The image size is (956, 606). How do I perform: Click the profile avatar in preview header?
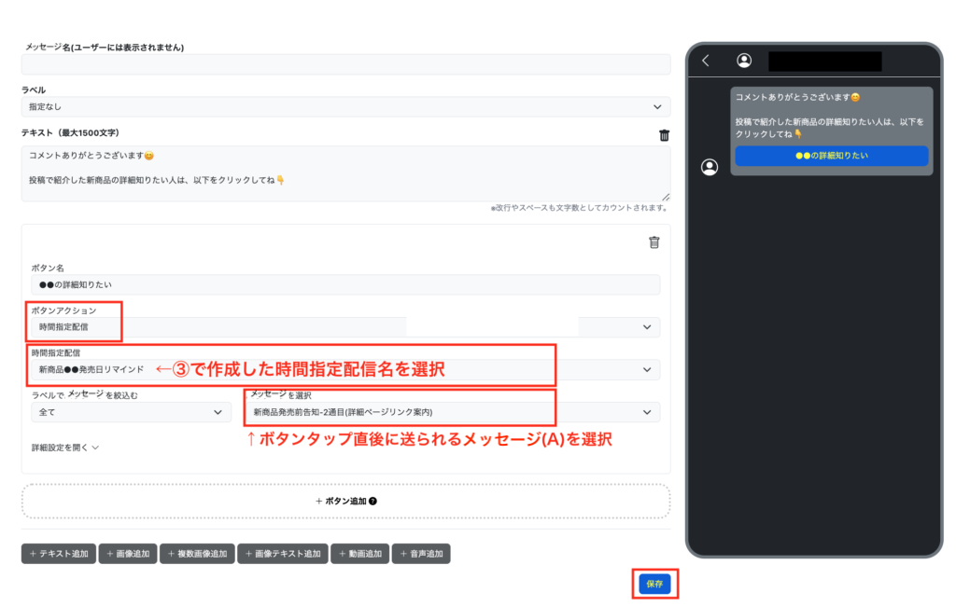point(744,61)
